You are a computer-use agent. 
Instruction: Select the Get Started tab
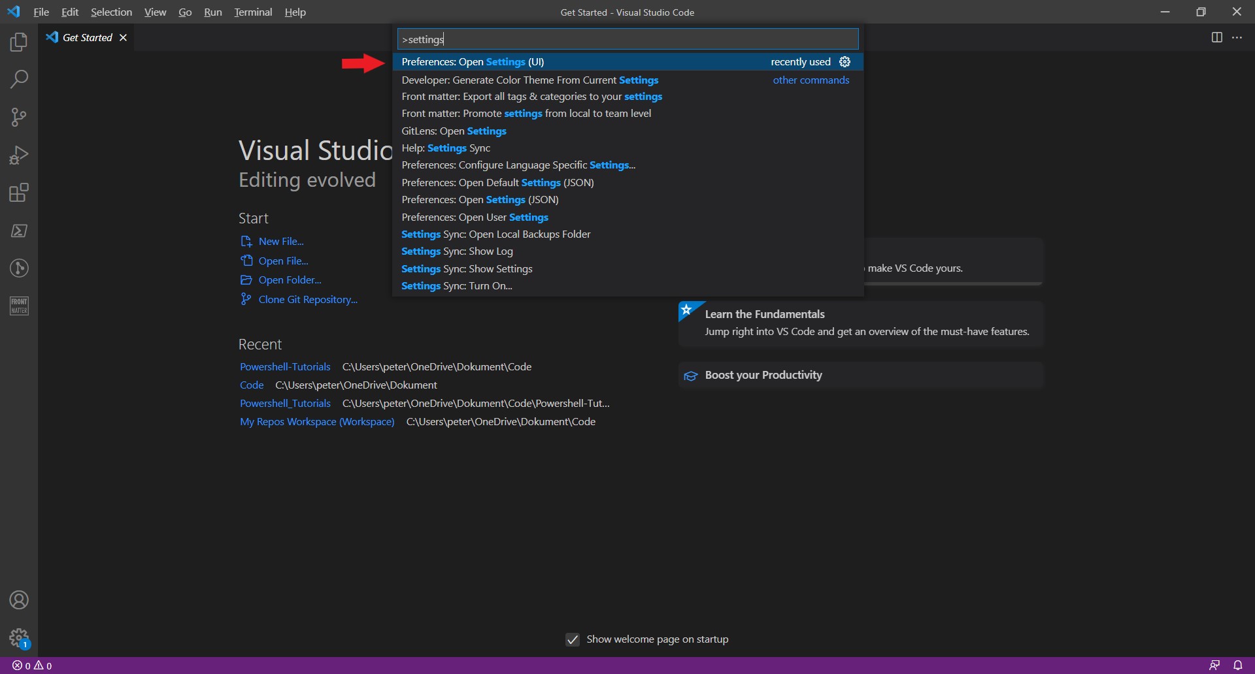(x=87, y=37)
